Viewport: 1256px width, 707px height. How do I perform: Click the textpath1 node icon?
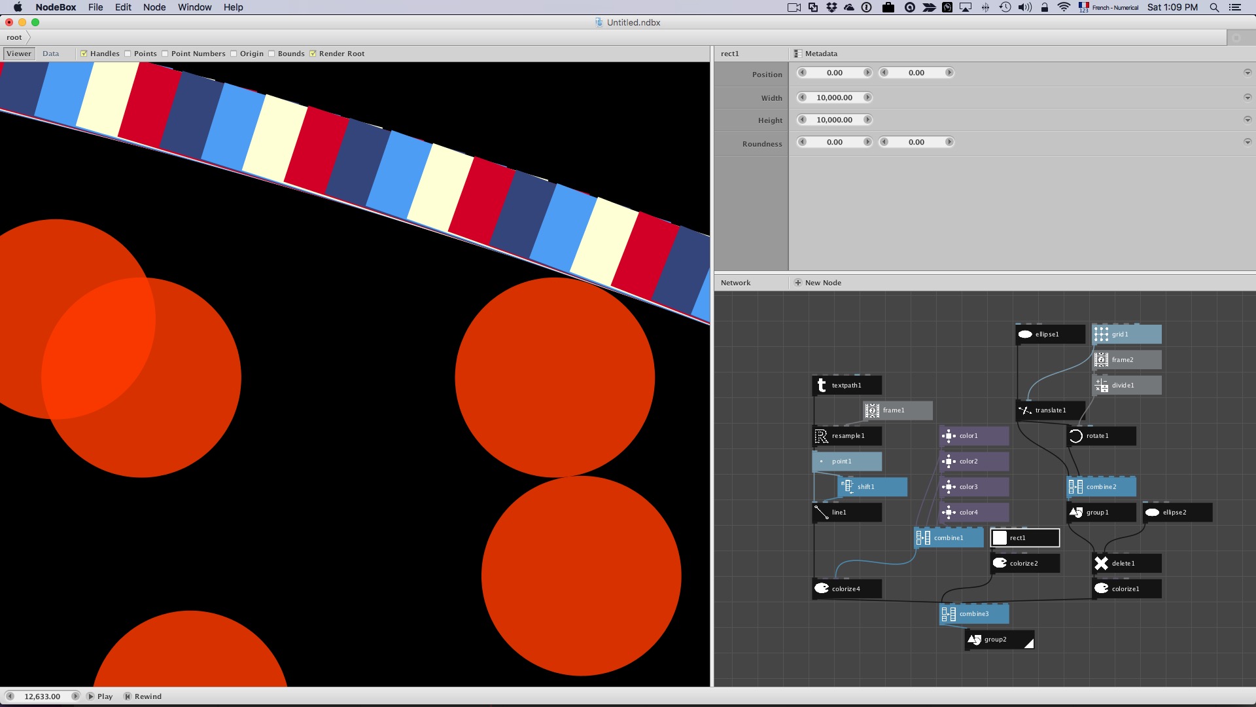(x=822, y=386)
